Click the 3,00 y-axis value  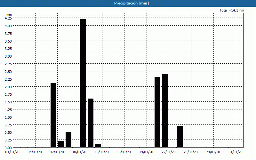point(8,56)
